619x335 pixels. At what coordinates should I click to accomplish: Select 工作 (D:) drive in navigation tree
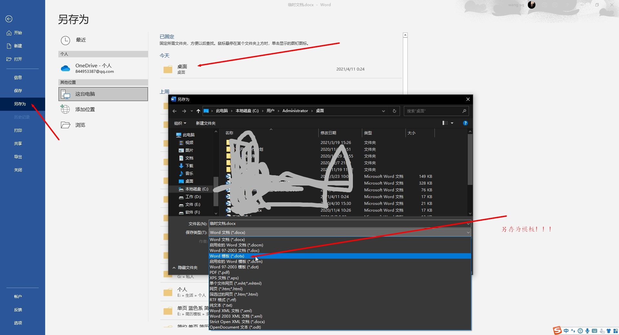pyautogui.click(x=190, y=197)
